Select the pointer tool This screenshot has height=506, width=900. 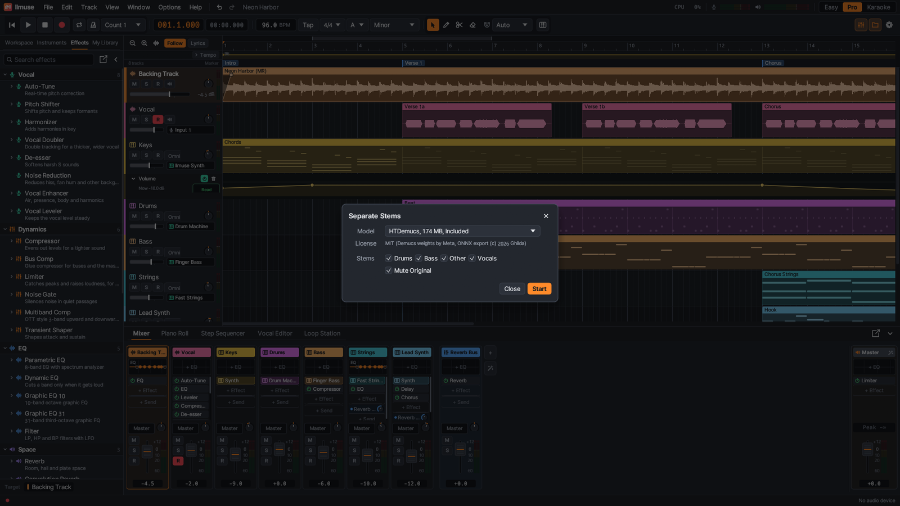433,25
